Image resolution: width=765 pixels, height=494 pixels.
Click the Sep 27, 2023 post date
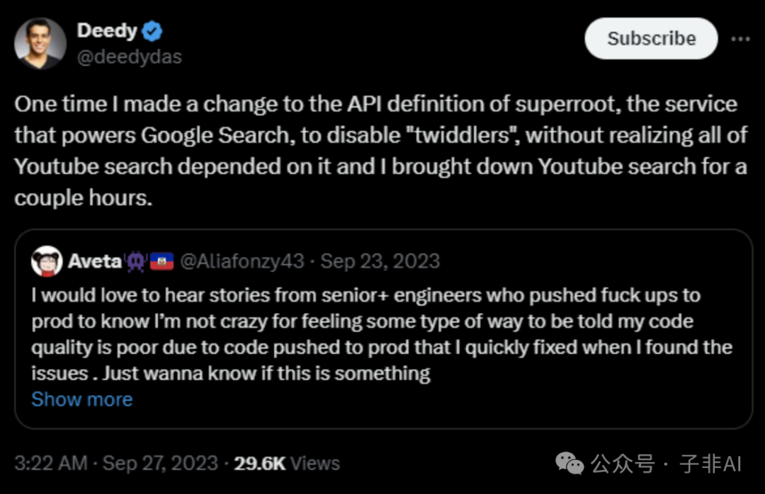click(x=160, y=464)
